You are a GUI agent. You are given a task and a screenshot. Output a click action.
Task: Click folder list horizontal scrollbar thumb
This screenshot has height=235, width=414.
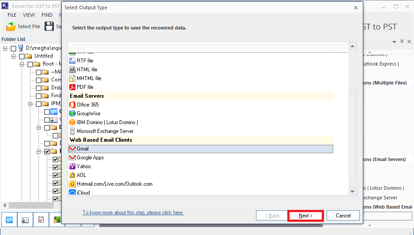(x=32, y=205)
